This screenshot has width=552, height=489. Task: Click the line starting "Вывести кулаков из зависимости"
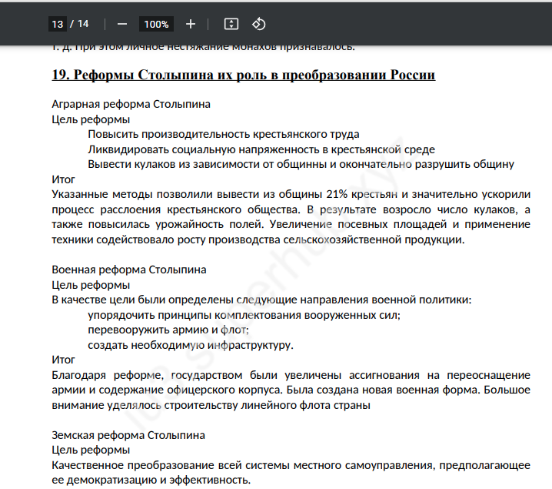pos(301,164)
